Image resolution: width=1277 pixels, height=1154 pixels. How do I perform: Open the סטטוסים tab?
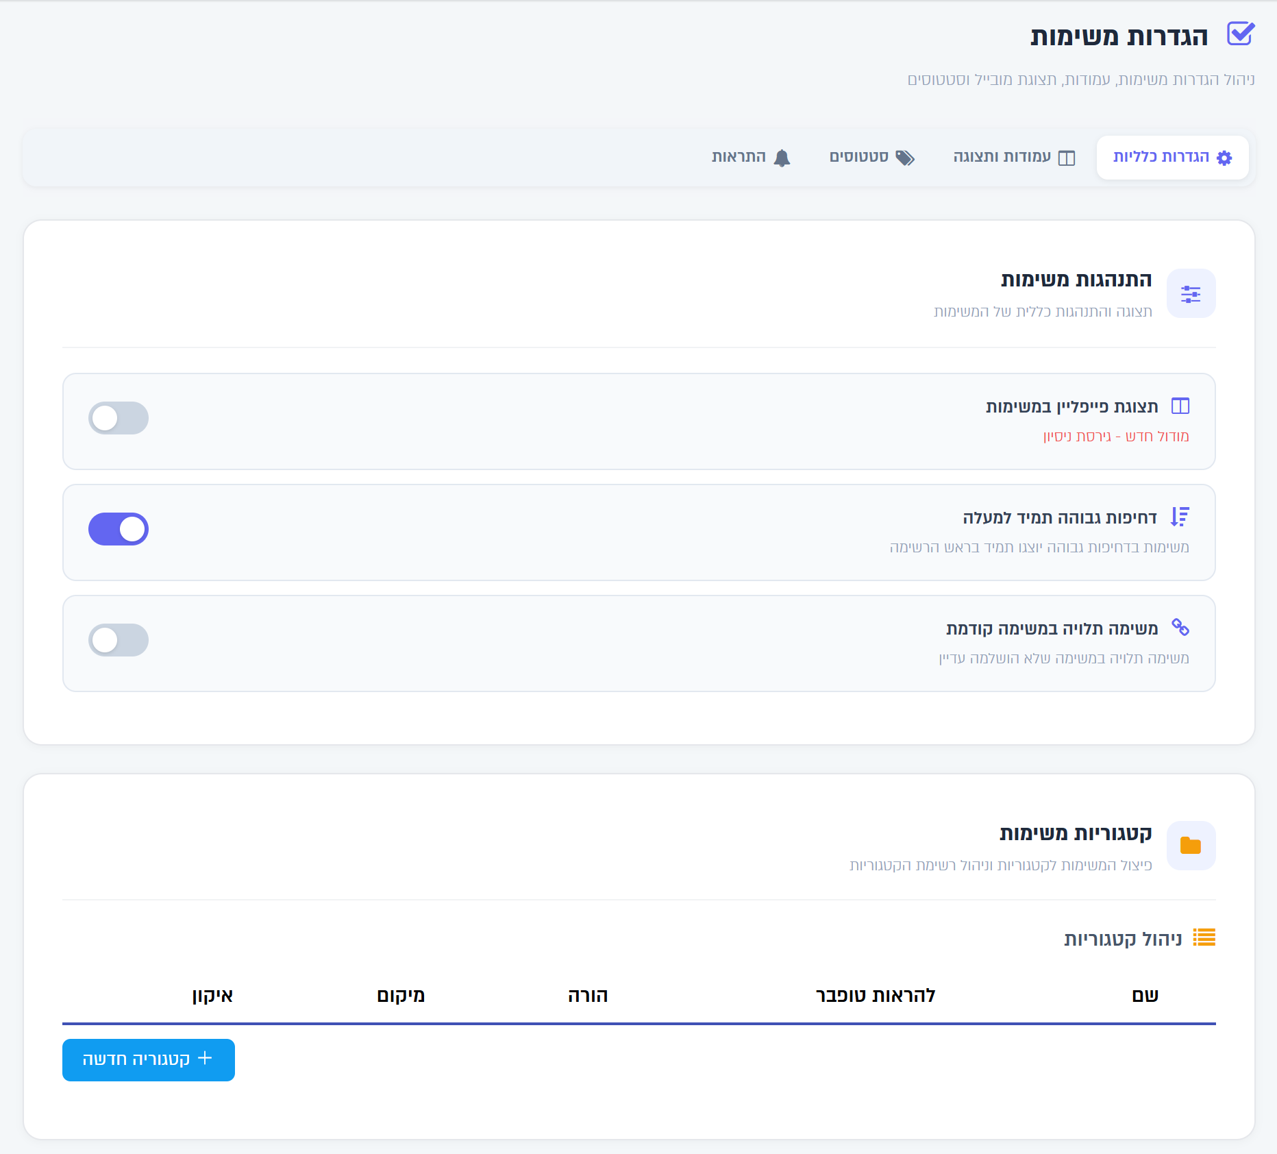(872, 158)
